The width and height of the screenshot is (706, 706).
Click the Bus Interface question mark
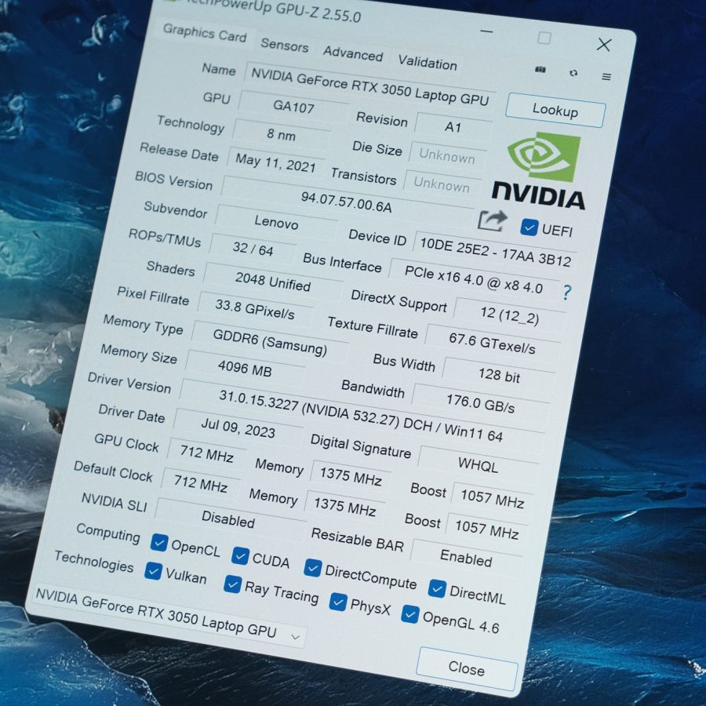click(567, 293)
